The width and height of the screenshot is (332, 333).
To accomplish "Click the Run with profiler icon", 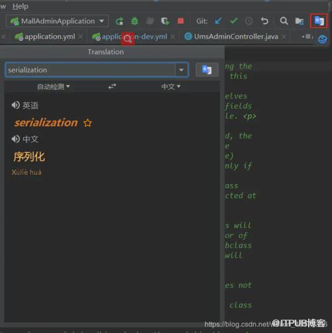I will 165,21.
